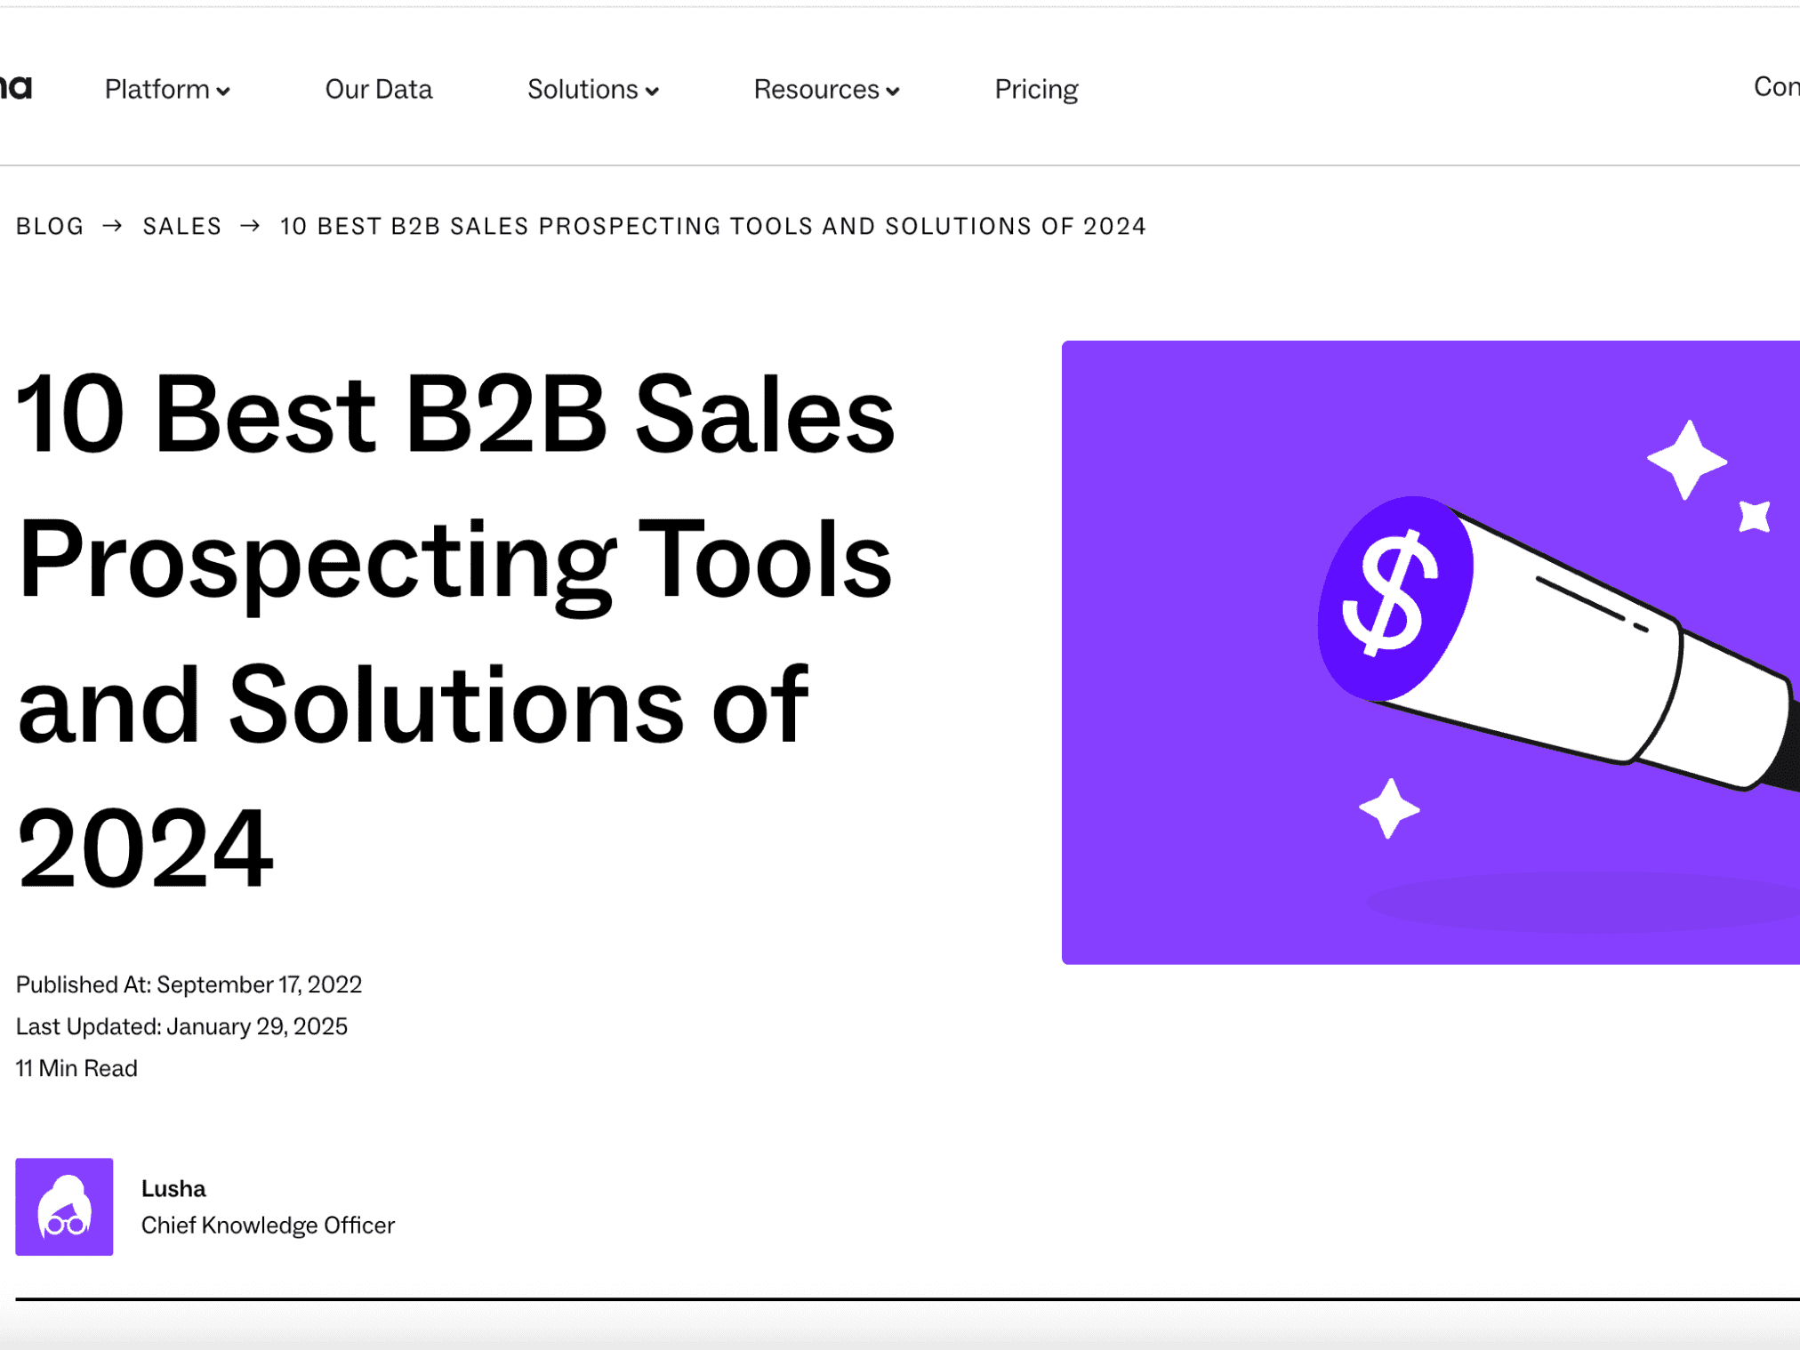The width and height of the screenshot is (1800, 1350).
Task: Click arrow icon after SALES breadcrumb
Action: (x=250, y=226)
